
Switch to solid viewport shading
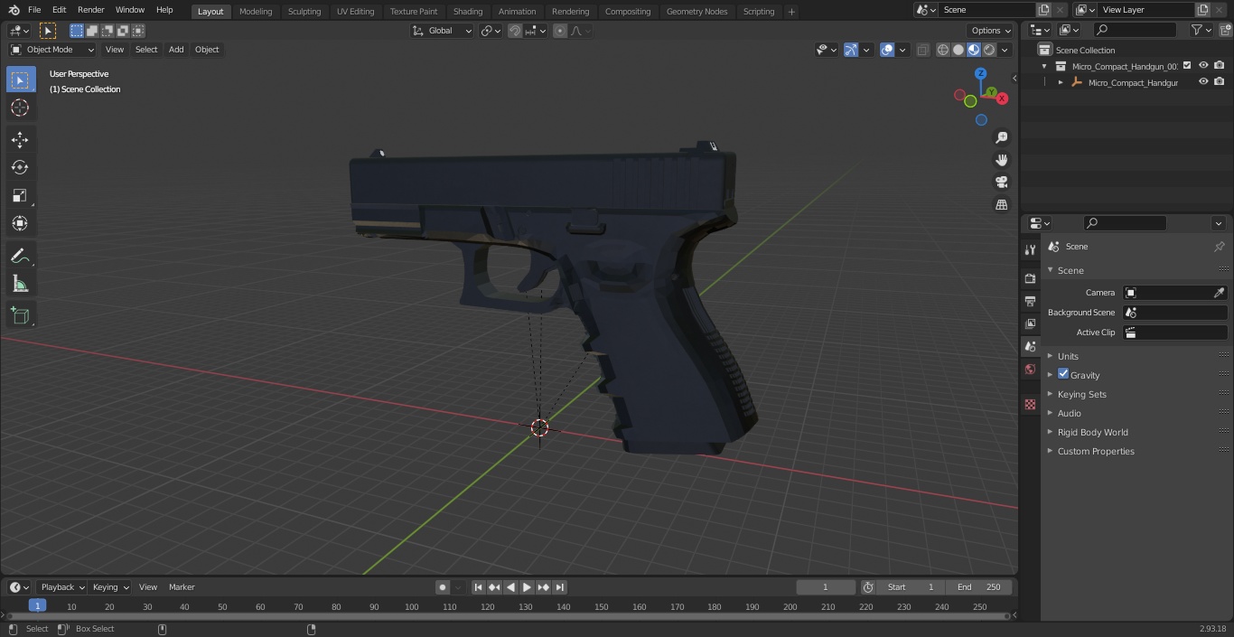958,50
